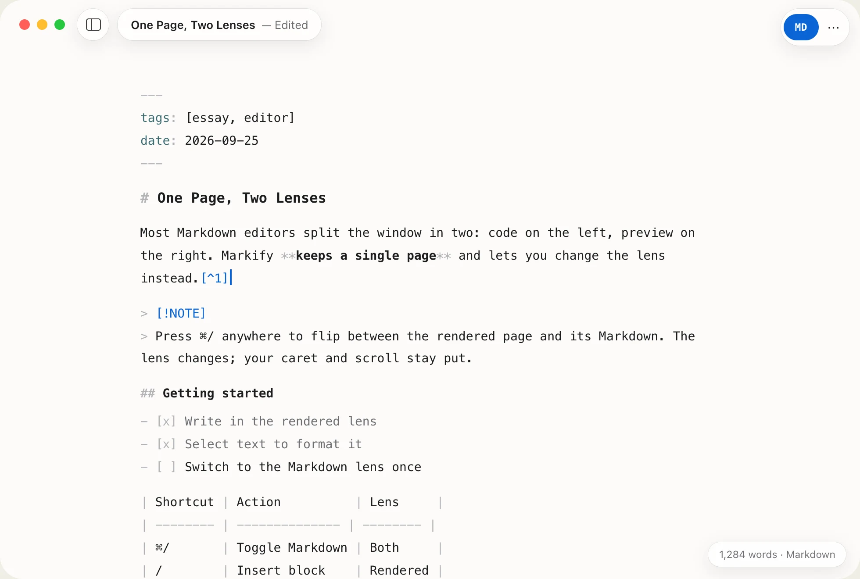Screen dimensions: 860x579
Task: Click the document title One Page, Two Lenses
Action: (193, 25)
